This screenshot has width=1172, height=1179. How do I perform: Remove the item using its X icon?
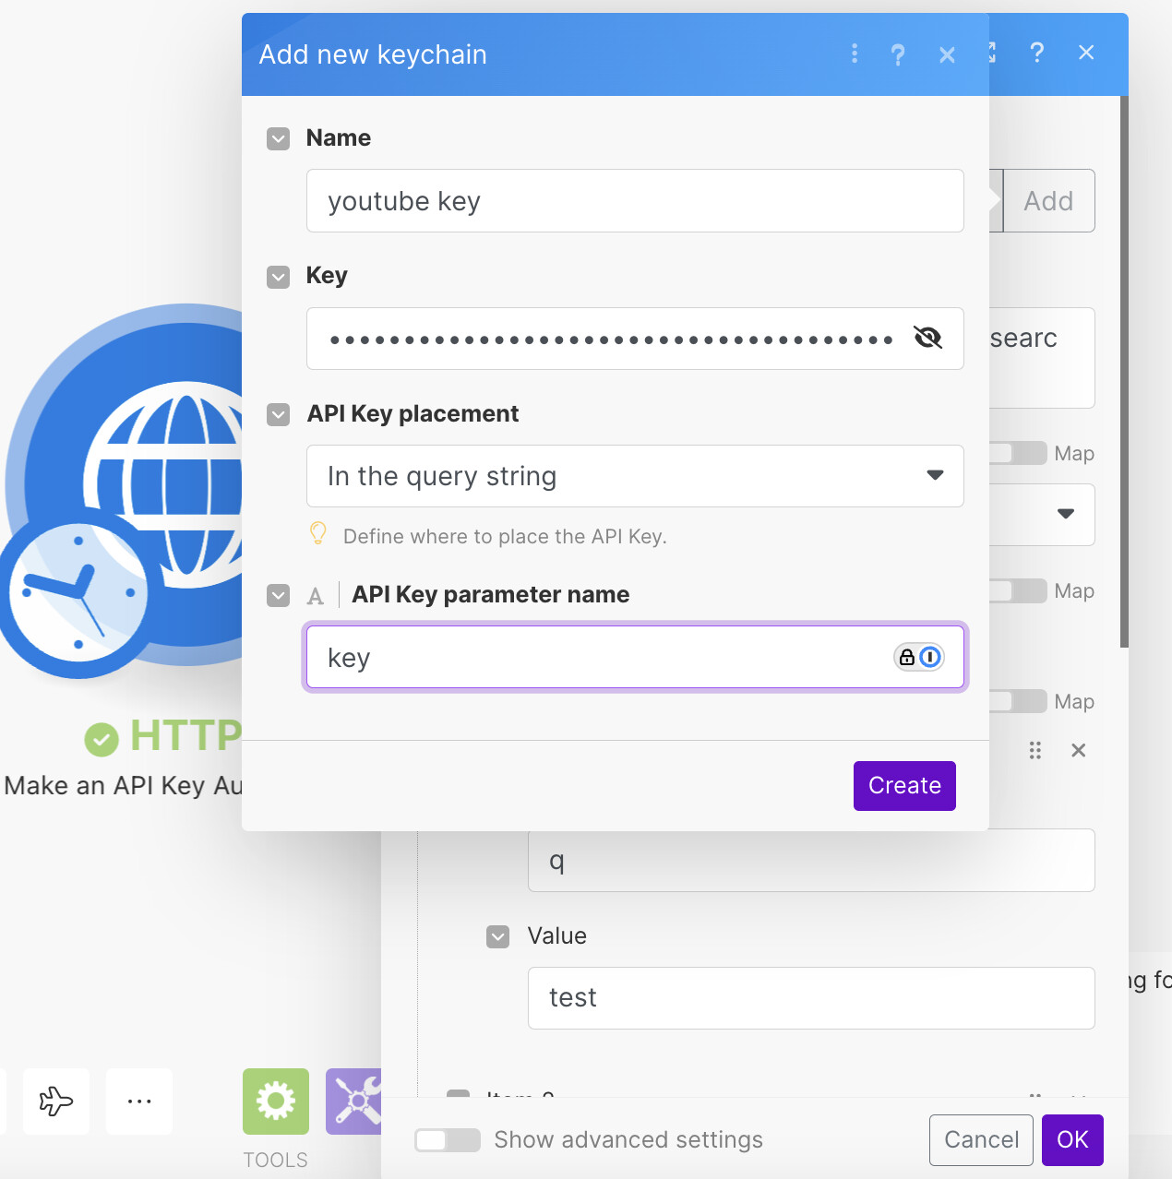(x=1078, y=750)
